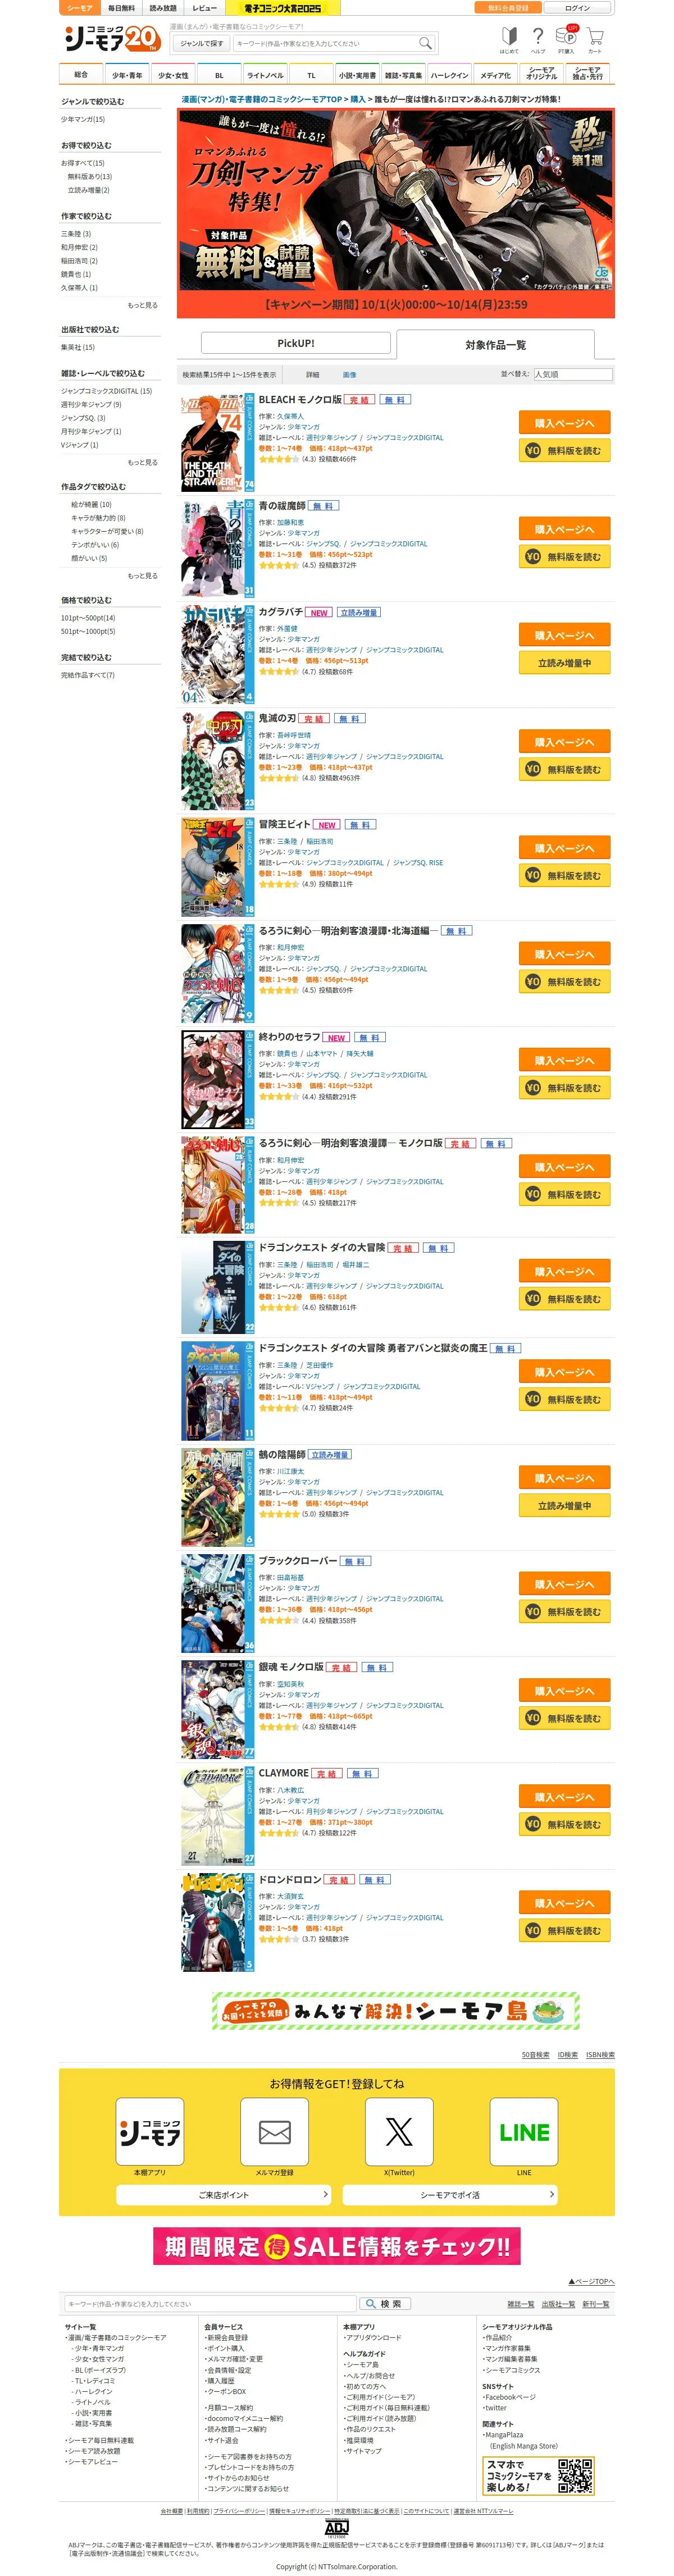
Task: Open the genre search dropdown (ジャンルで探す)
Action: click(x=201, y=43)
